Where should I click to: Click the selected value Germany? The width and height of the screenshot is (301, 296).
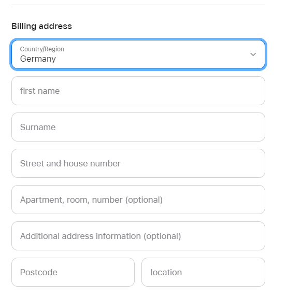38,59
